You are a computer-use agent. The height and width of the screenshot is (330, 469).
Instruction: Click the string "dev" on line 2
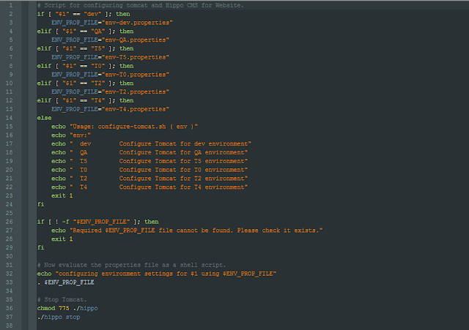(x=92, y=14)
